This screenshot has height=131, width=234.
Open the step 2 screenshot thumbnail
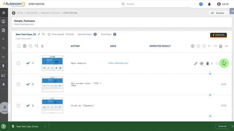[52, 84]
